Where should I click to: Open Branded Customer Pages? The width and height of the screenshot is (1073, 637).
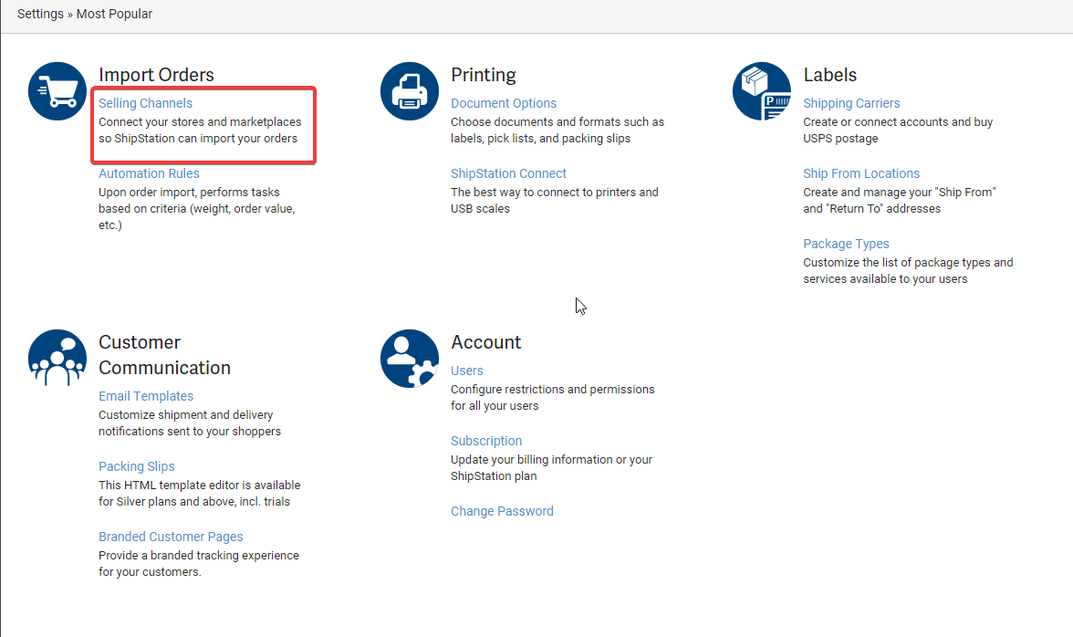point(171,538)
